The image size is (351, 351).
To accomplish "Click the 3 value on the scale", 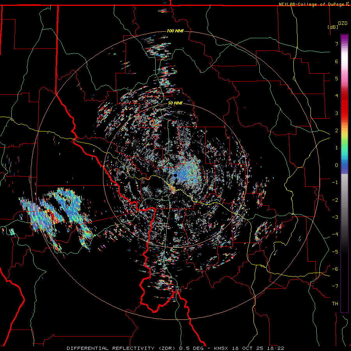I will [337, 113].
